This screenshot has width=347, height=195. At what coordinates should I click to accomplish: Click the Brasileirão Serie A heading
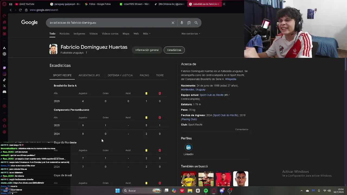65,86
